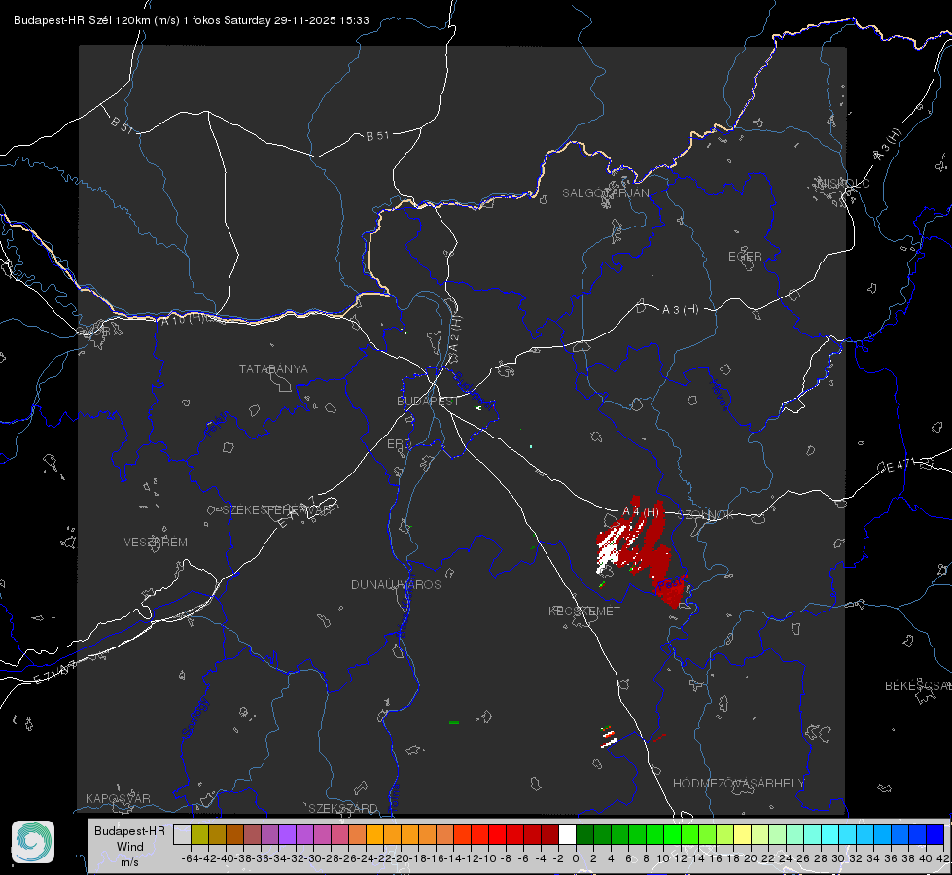Click the Somogy county label
Image resolution: width=952 pixels, height=875 pixels.
click(194, 717)
